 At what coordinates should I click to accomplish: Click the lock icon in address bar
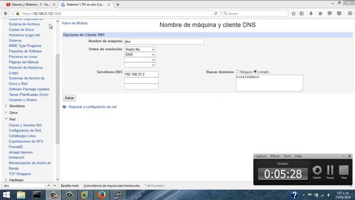(18, 13)
